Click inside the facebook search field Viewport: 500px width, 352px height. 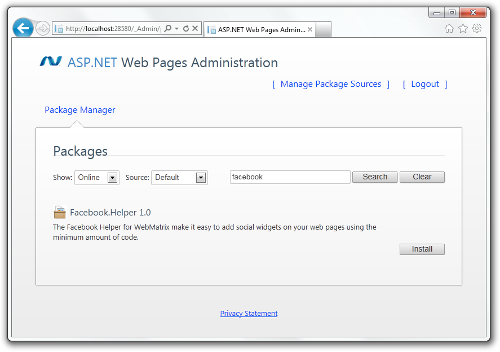coord(289,177)
